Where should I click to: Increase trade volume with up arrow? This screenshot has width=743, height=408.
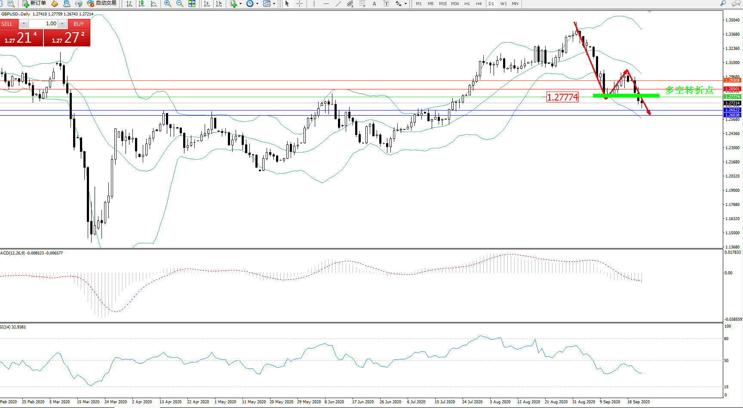click(62, 24)
